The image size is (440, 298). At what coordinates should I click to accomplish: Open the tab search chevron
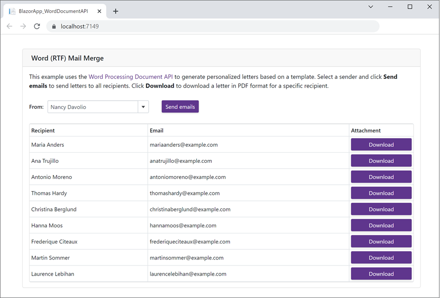tap(371, 7)
